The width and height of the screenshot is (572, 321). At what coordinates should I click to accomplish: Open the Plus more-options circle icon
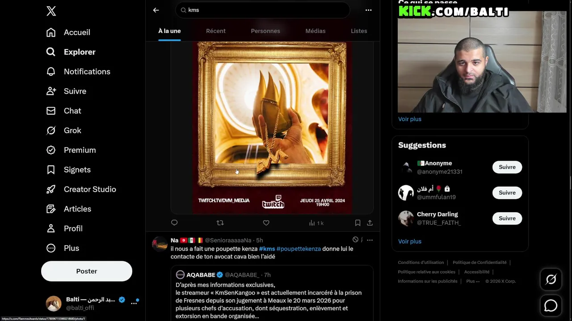51,248
